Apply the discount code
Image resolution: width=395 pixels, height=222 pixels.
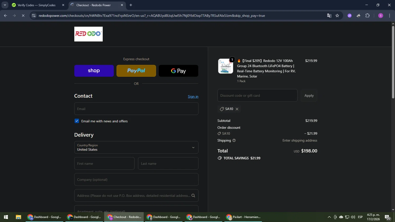pyautogui.click(x=309, y=95)
